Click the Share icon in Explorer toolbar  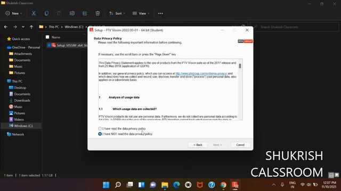[85, 13]
